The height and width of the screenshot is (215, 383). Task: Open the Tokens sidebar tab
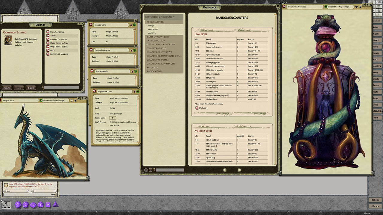tap(375, 200)
